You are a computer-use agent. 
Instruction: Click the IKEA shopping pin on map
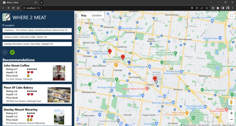pos(165,96)
